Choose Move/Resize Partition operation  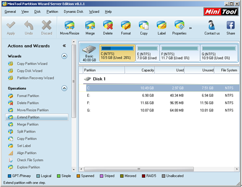[33, 110]
